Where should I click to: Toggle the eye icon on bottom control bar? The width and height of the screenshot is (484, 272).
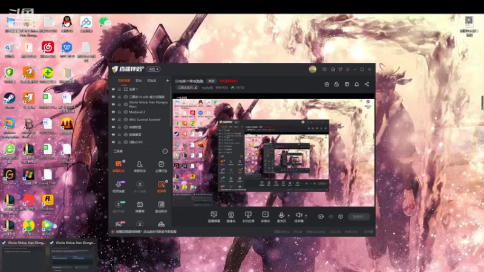pyautogui.click(x=331, y=216)
